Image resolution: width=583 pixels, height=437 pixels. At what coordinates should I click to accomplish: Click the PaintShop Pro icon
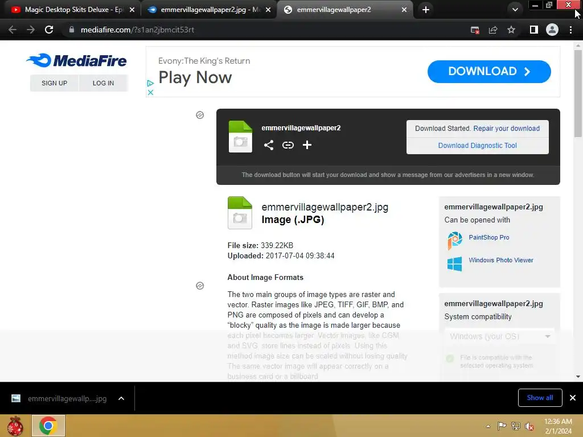(x=454, y=241)
